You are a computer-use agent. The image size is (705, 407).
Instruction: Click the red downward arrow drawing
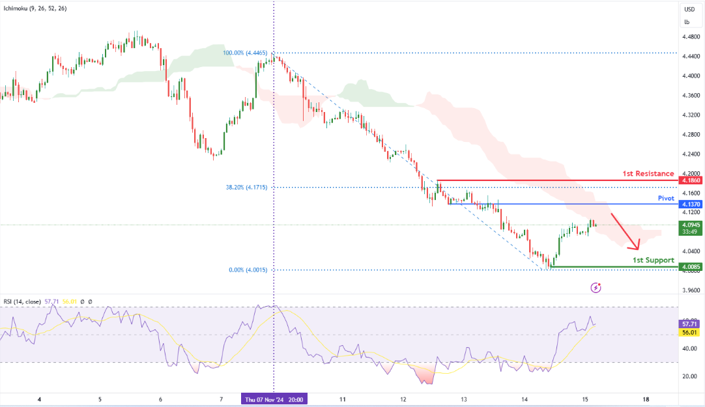coord(625,231)
